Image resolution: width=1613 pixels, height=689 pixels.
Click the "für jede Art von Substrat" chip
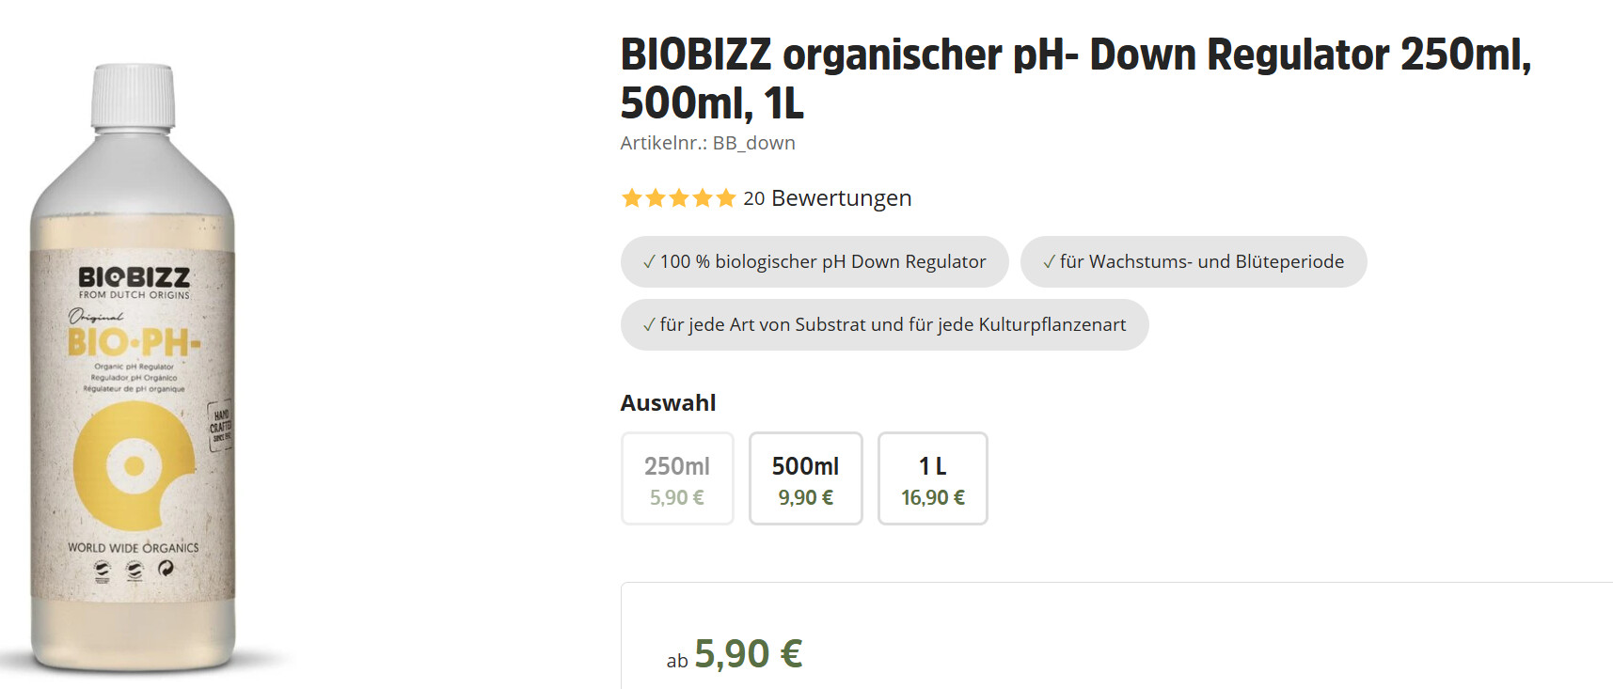[884, 325]
